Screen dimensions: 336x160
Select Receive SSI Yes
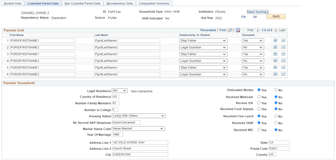(259, 103)
